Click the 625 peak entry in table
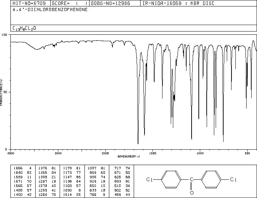The height and width of the screenshot is (198, 257). [x=122, y=177]
